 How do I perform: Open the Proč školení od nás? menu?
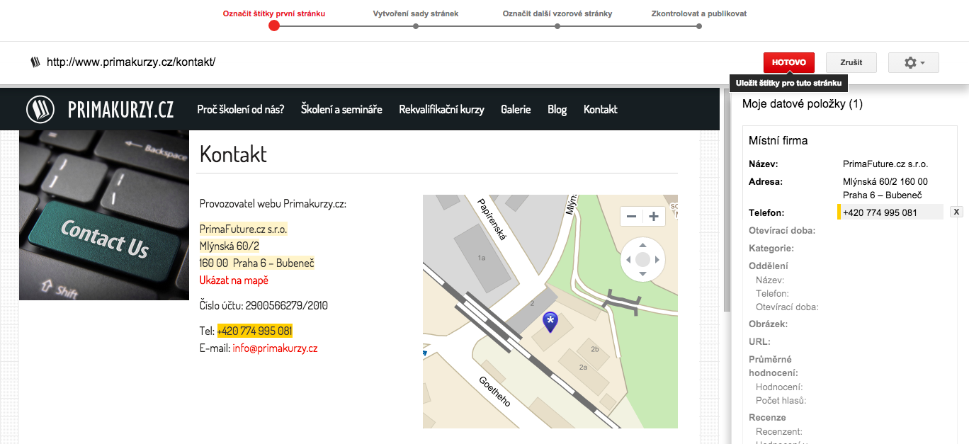[241, 109]
